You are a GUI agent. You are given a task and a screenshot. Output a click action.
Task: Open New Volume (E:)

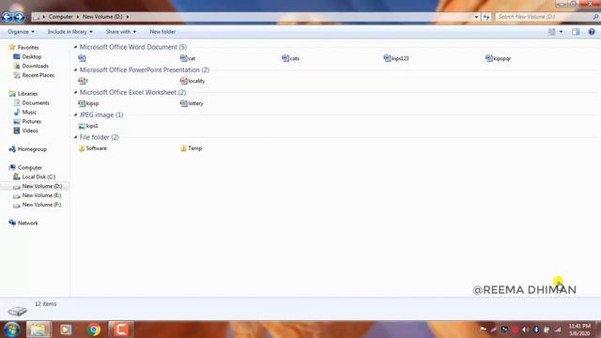pyautogui.click(x=37, y=195)
